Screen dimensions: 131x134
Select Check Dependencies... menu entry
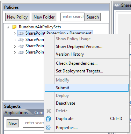[x=87, y=63]
